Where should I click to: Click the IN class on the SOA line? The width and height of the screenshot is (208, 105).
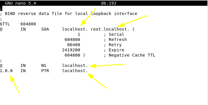[23, 29]
